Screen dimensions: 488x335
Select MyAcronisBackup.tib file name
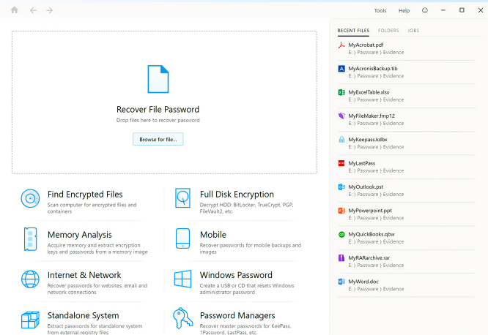pos(373,68)
